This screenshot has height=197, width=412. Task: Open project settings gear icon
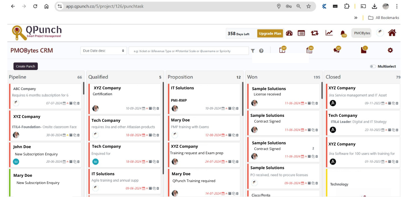click(390, 50)
